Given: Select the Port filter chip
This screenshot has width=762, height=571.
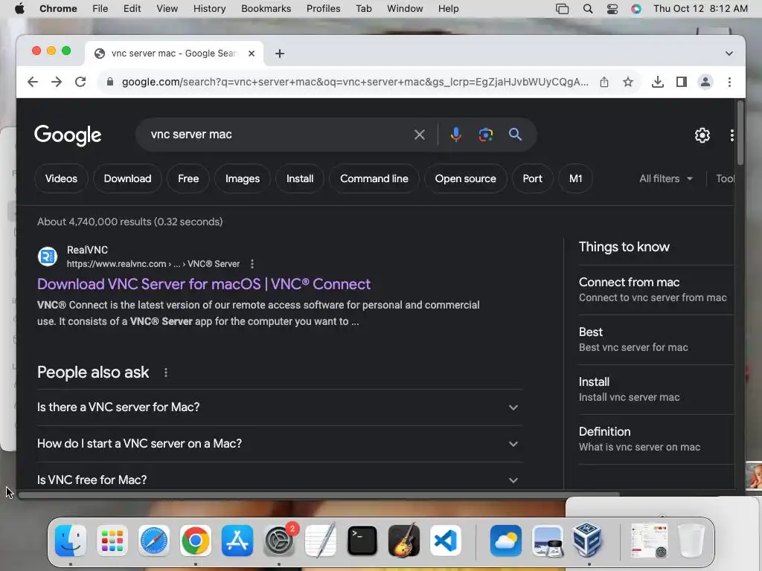Looking at the screenshot, I should click(x=532, y=178).
